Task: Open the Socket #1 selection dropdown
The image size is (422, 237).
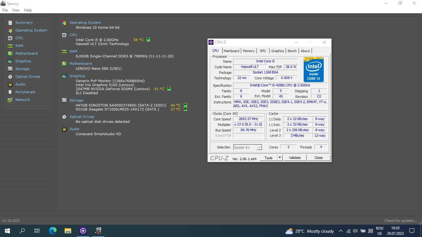Action: click(x=248, y=148)
